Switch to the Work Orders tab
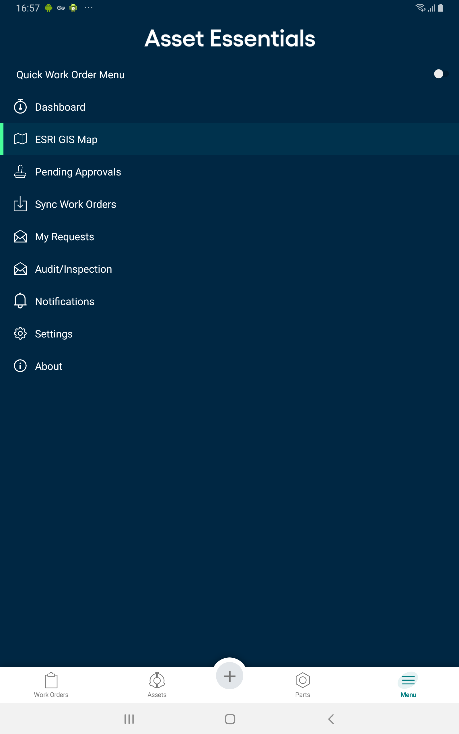This screenshot has width=459, height=734. tap(51, 685)
